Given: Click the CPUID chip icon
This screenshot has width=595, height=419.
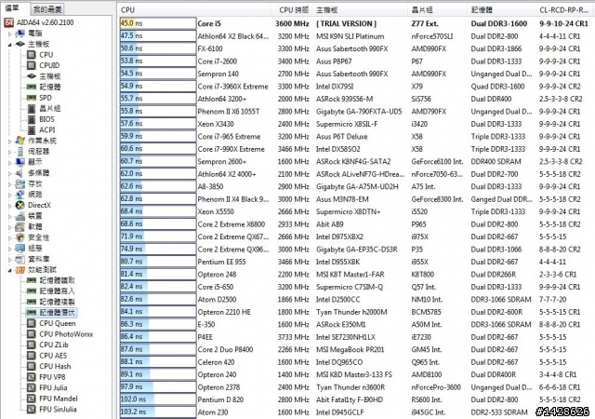Looking at the screenshot, I should tap(32, 65).
